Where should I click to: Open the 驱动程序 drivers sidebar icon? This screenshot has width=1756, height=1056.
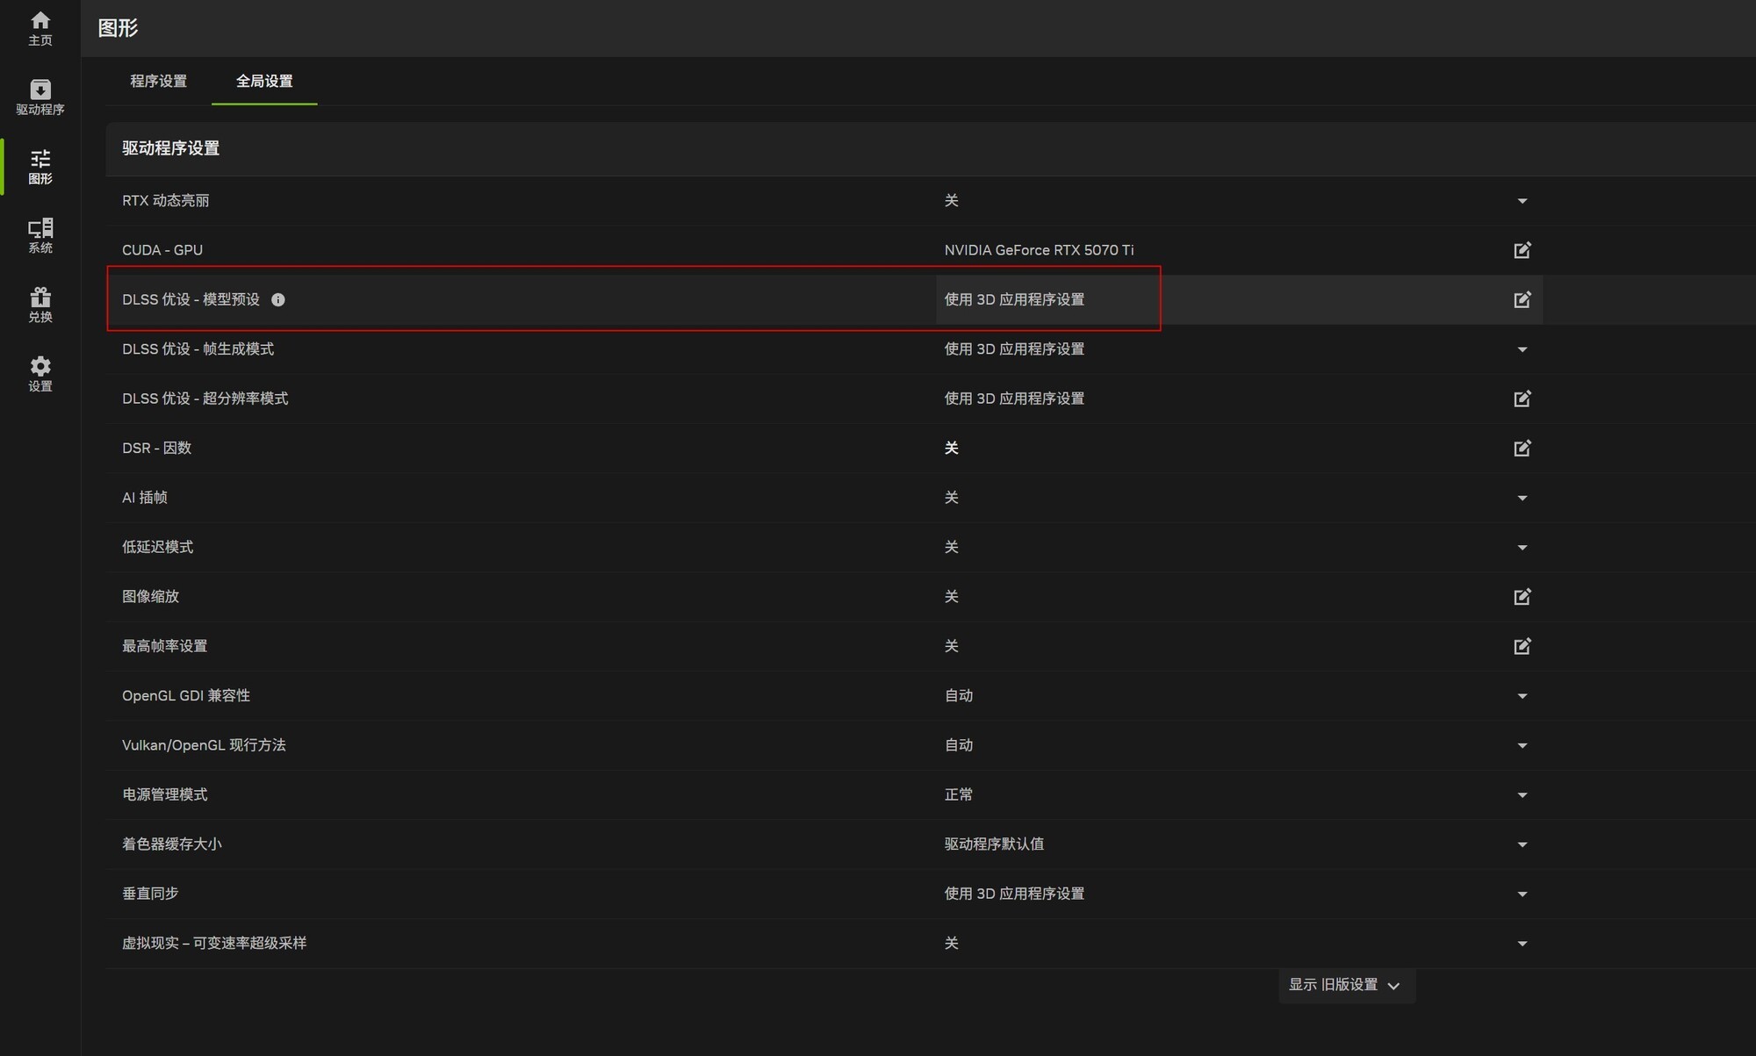[40, 97]
